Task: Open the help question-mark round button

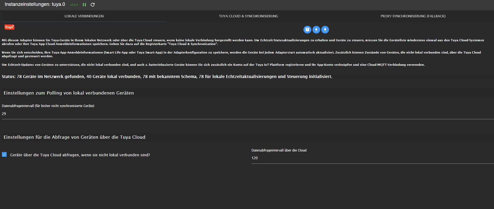Action: [x=307, y=30]
